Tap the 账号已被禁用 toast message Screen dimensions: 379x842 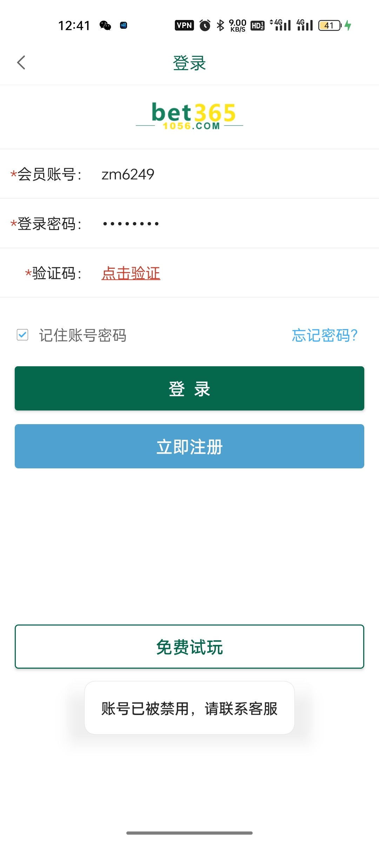pos(189,708)
